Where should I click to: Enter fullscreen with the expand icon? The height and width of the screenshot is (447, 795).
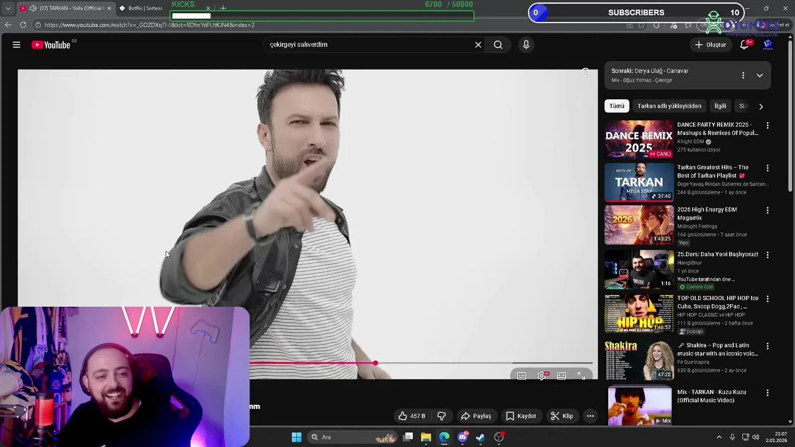(x=581, y=376)
